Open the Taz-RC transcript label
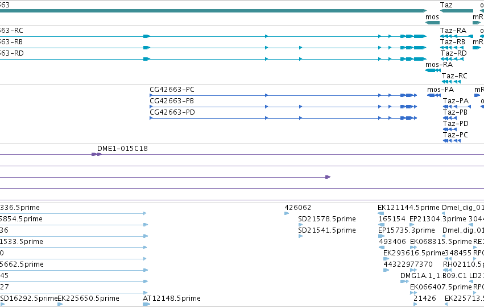The image size is (484, 307). point(454,75)
